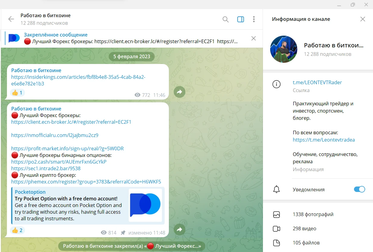Open the phemex.com register link

point(86,182)
